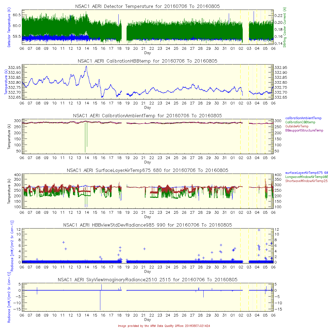Select the OutsideAirTemp legend entry
Screen dimensions: 328x328
[297, 127]
